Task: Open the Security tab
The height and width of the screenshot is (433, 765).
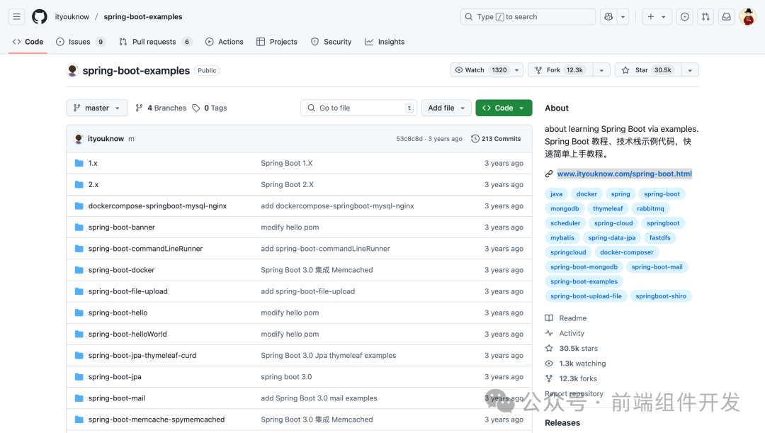Action: [x=331, y=42]
